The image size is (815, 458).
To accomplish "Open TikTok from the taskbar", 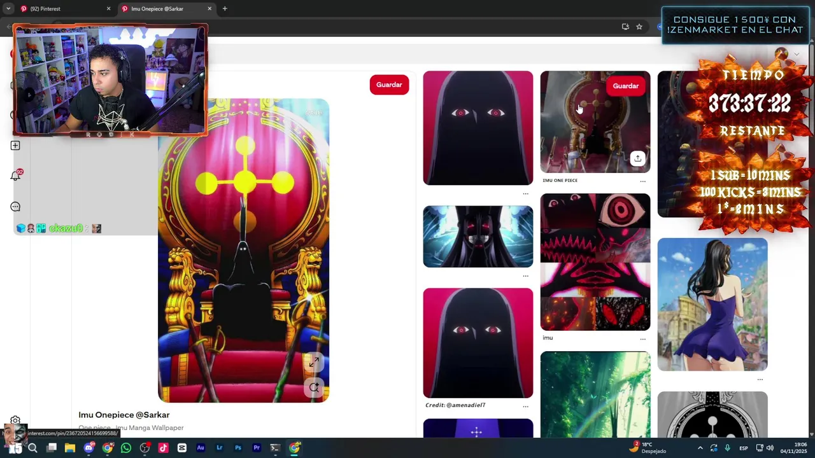I will point(163,448).
